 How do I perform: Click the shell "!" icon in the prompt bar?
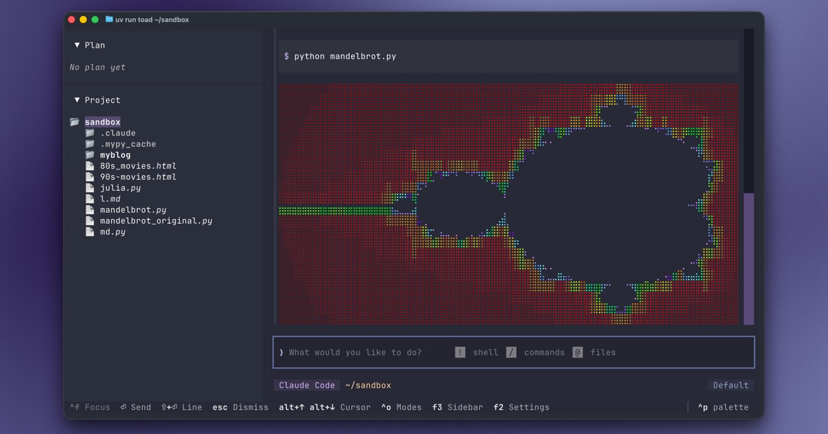pyautogui.click(x=460, y=352)
